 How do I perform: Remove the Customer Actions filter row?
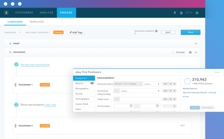click(175, 84)
